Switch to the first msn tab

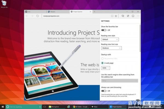35,12
